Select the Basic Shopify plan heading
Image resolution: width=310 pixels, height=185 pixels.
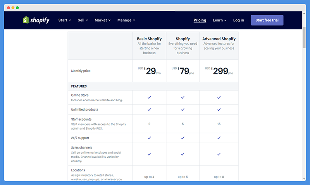pyautogui.click(x=149, y=39)
